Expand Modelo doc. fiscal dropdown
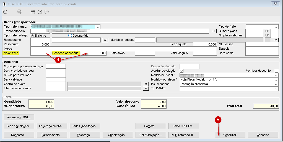 point(276,80)
